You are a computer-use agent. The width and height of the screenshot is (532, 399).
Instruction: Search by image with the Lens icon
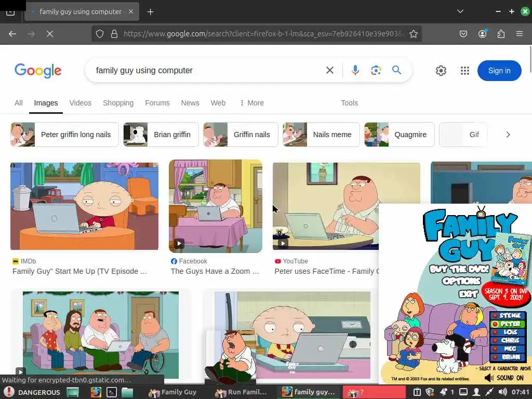376,70
